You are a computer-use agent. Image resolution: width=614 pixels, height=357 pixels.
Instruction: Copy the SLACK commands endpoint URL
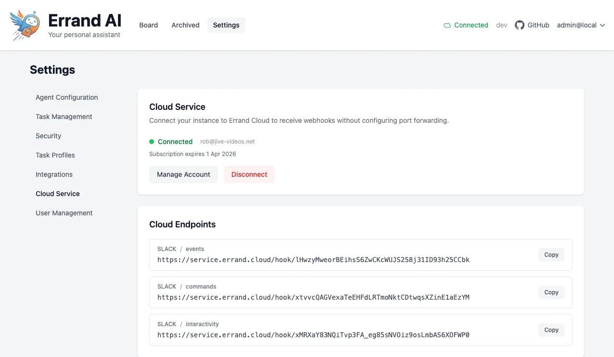(551, 292)
